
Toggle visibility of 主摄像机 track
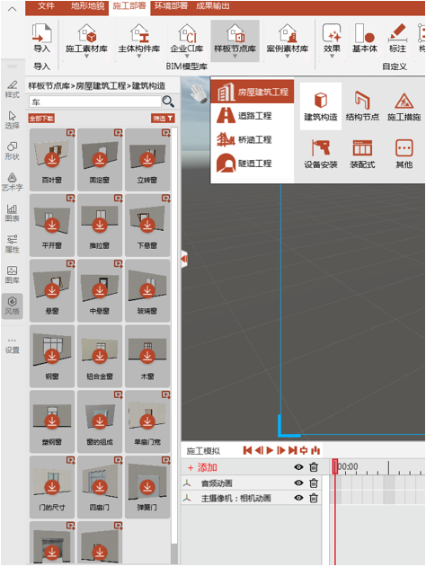pos(298,498)
